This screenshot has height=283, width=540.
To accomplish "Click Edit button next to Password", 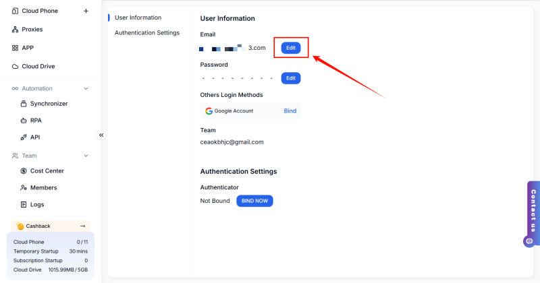I will [x=291, y=78].
